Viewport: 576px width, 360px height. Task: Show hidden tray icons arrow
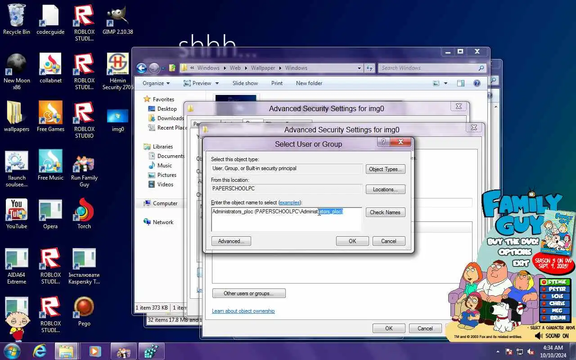click(x=498, y=351)
